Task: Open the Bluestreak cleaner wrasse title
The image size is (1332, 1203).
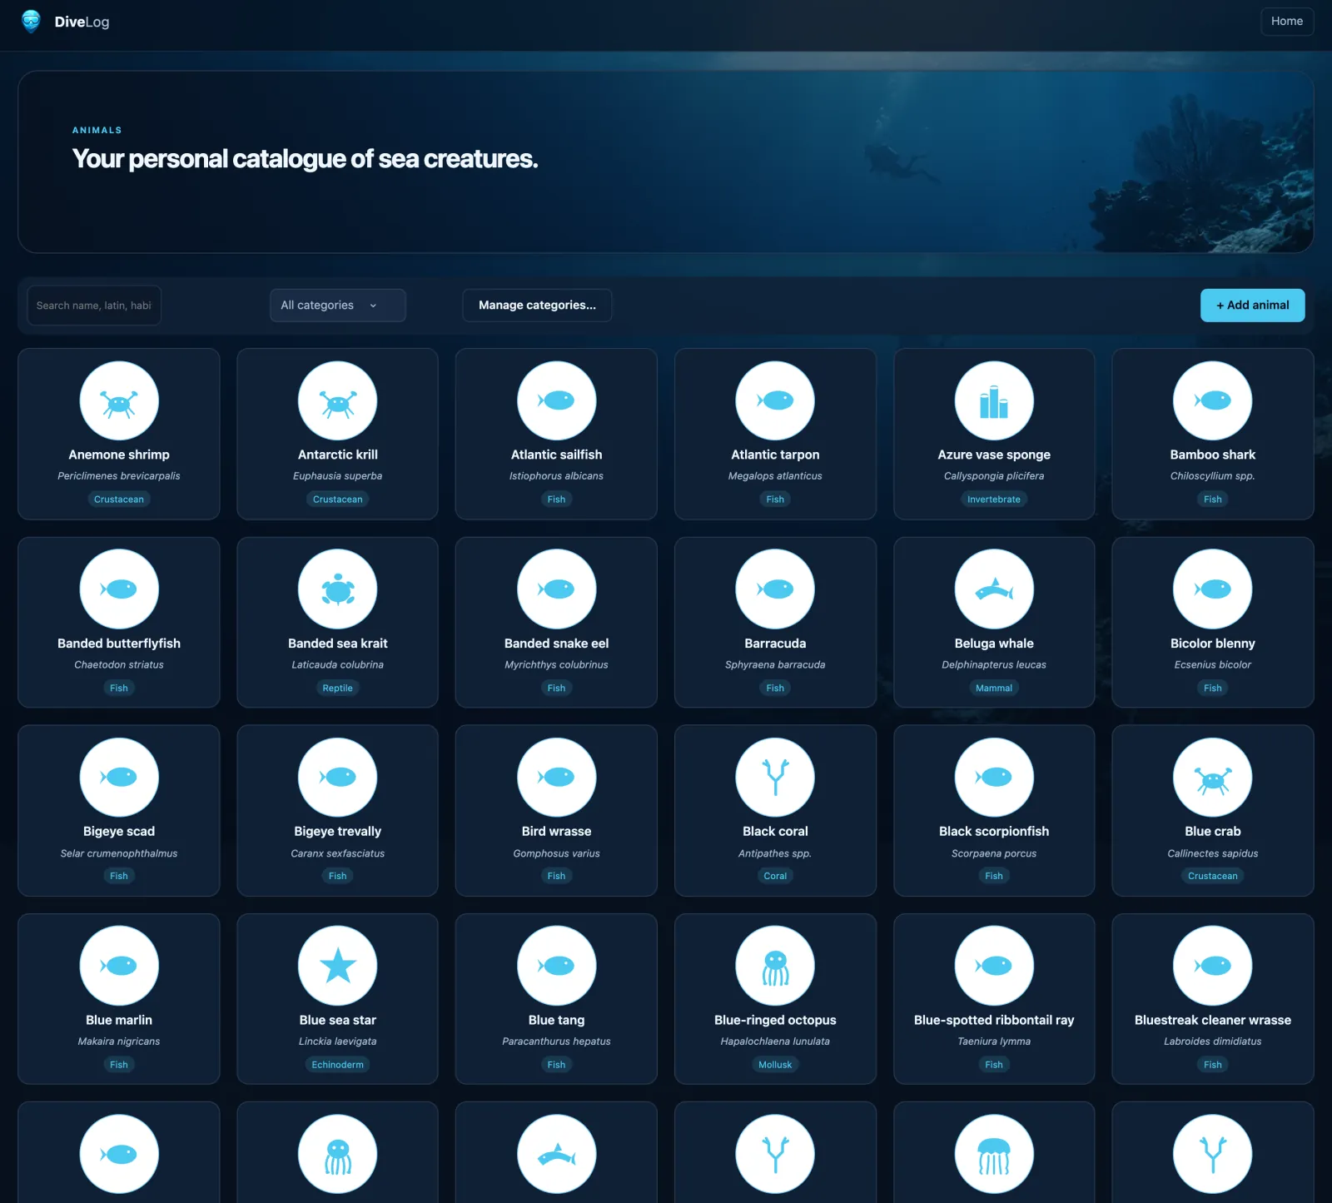Action: tap(1213, 1020)
